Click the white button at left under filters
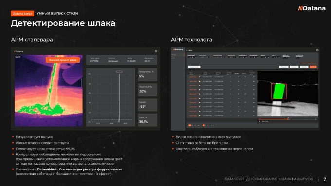 click(x=194, y=67)
